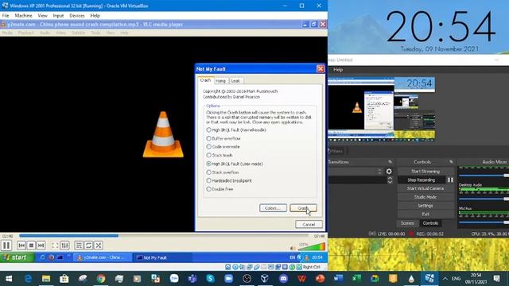Adjust the VLC volume slider
Image resolution: width=509 pixels, height=286 pixels.
[x=312, y=247]
